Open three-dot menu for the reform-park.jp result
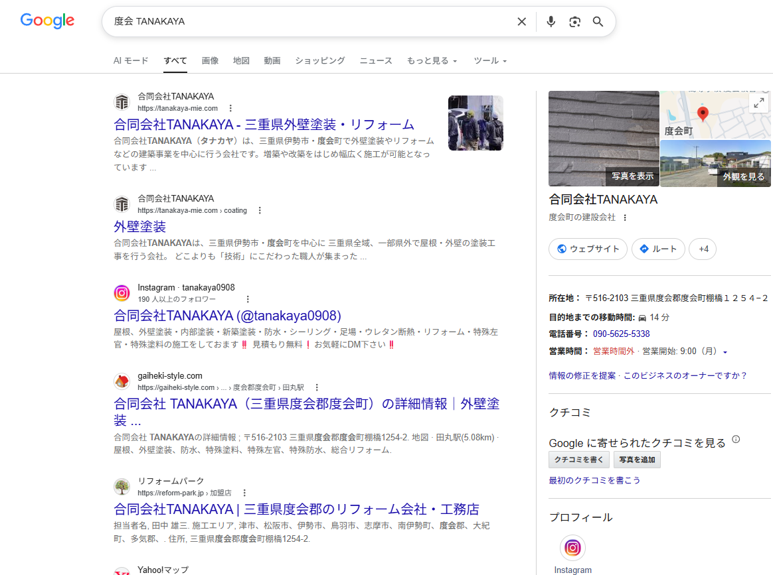This screenshot has height=575, width=773. point(244,493)
